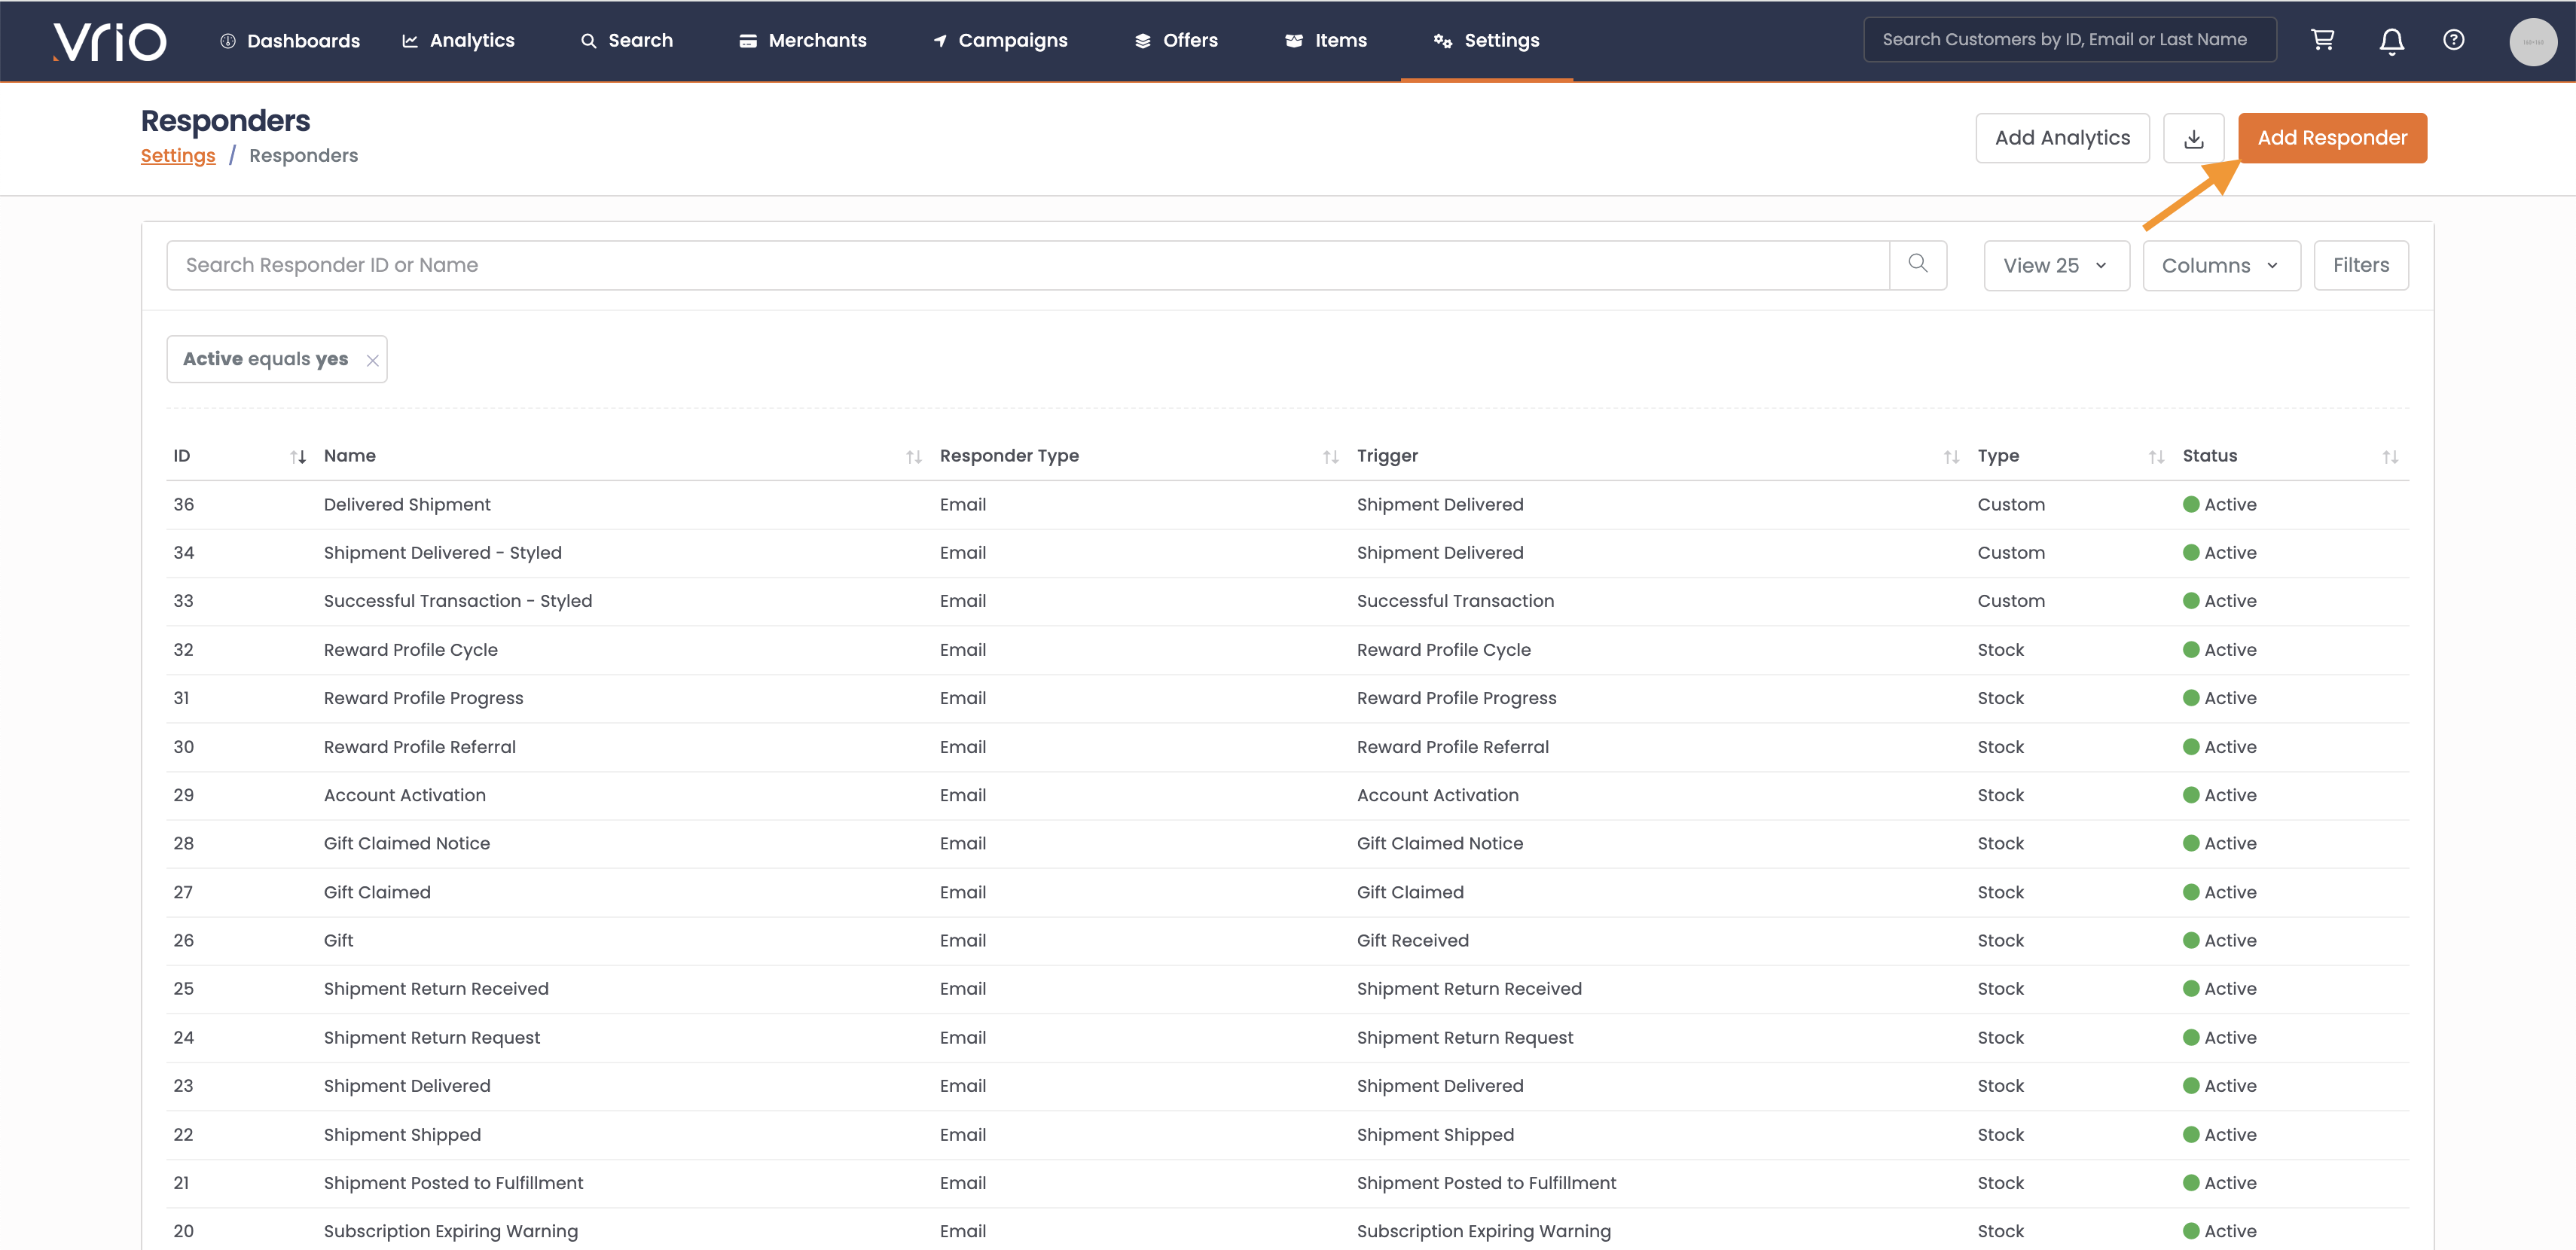Sort by the Status column arrows
The image size is (2576, 1250).
click(x=2390, y=456)
